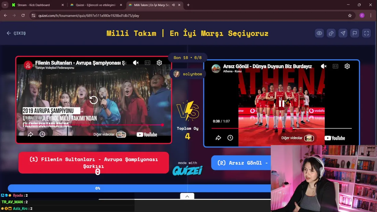Bookmark this page with star

click(x=350, y=16)
